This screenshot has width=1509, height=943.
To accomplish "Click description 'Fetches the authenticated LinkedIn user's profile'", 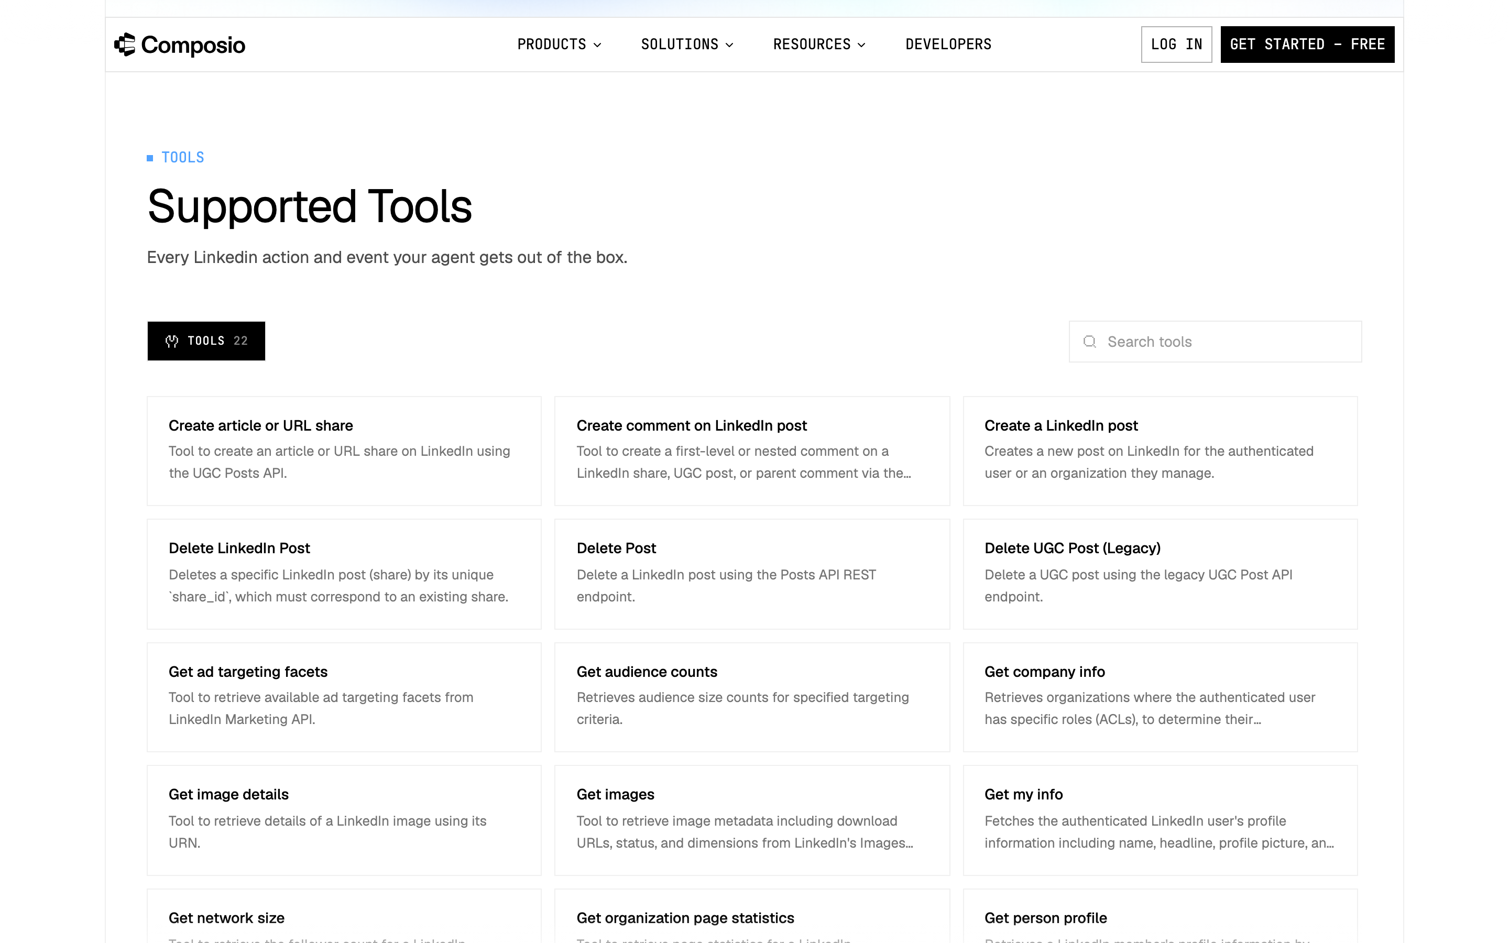I will [1159, 831].
